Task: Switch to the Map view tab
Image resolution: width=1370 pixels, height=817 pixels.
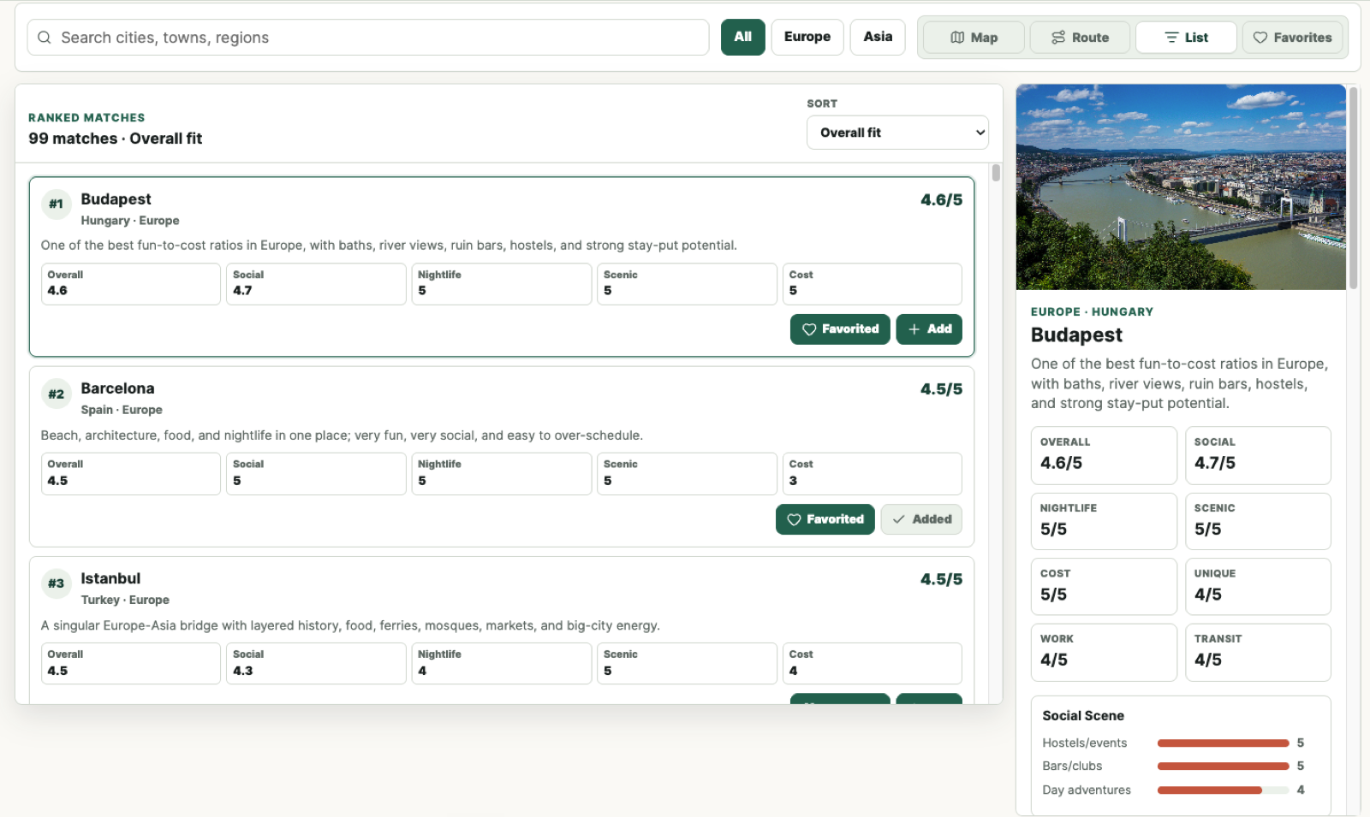Action: pos(974,38)
